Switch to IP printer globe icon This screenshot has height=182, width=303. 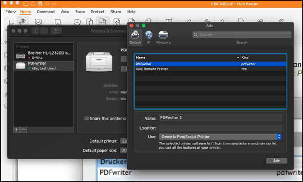(149, 36)
